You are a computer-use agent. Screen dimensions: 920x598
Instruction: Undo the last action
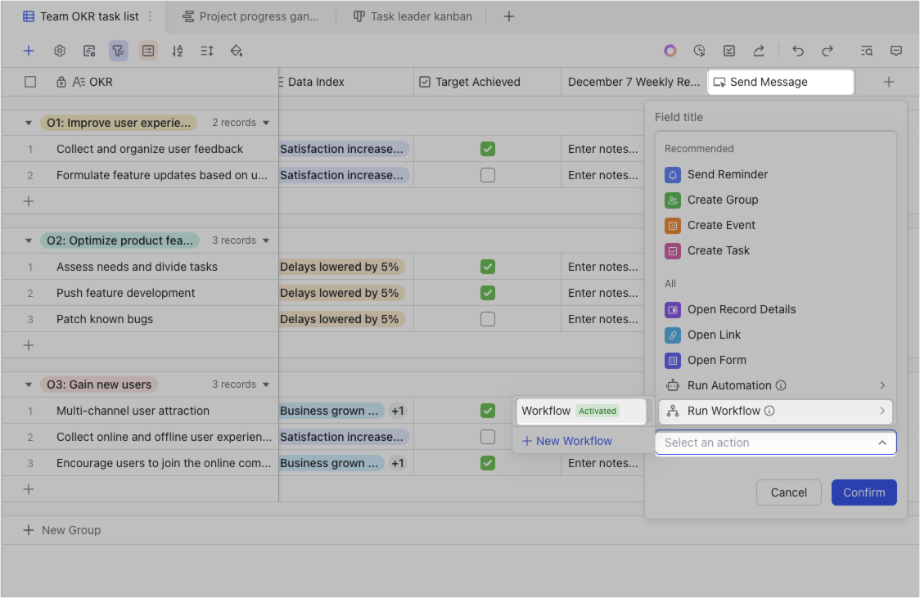pos(797,51)
